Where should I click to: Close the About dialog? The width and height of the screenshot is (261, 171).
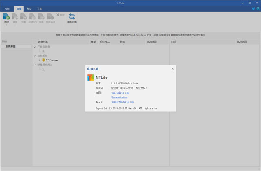[173, 69]
